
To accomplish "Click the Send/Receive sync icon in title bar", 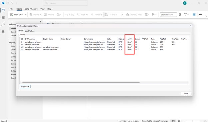I will coord(8,3).
